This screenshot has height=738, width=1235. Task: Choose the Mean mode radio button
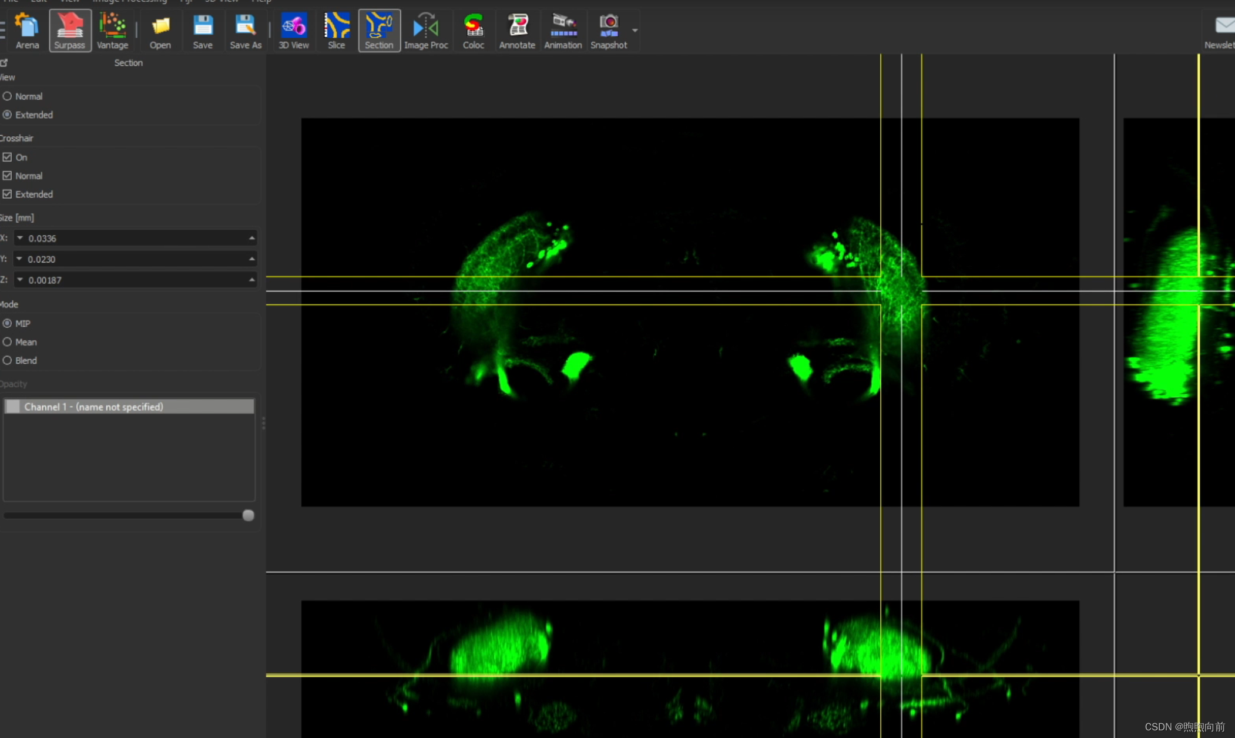pos(8,342)
